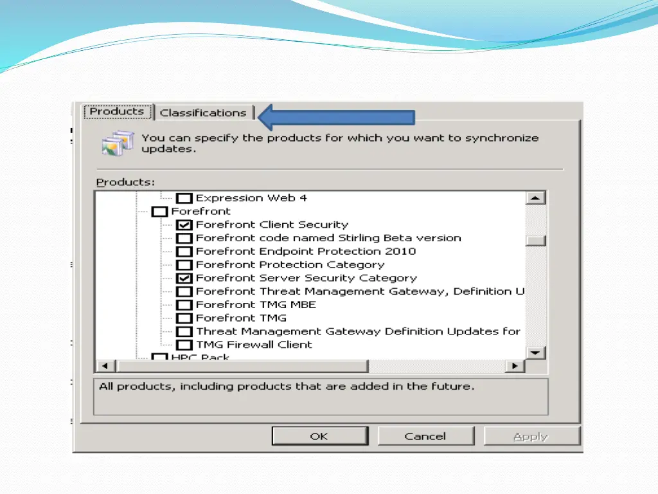This screenshot has height=494, width=658.
Task: Click the products synchronize icon
Action: point(118,143)
